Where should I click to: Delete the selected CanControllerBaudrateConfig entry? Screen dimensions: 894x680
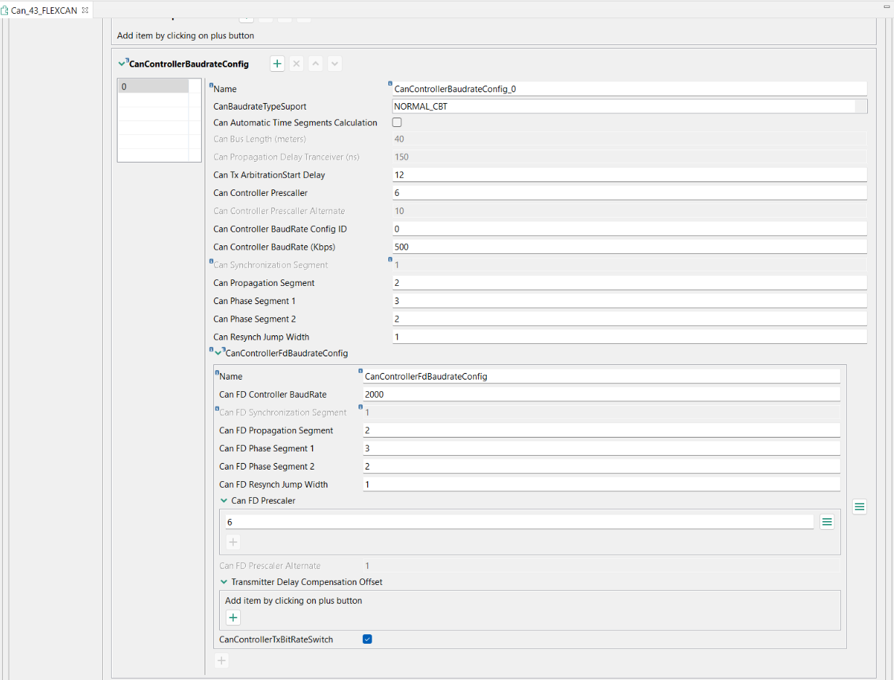296,63
